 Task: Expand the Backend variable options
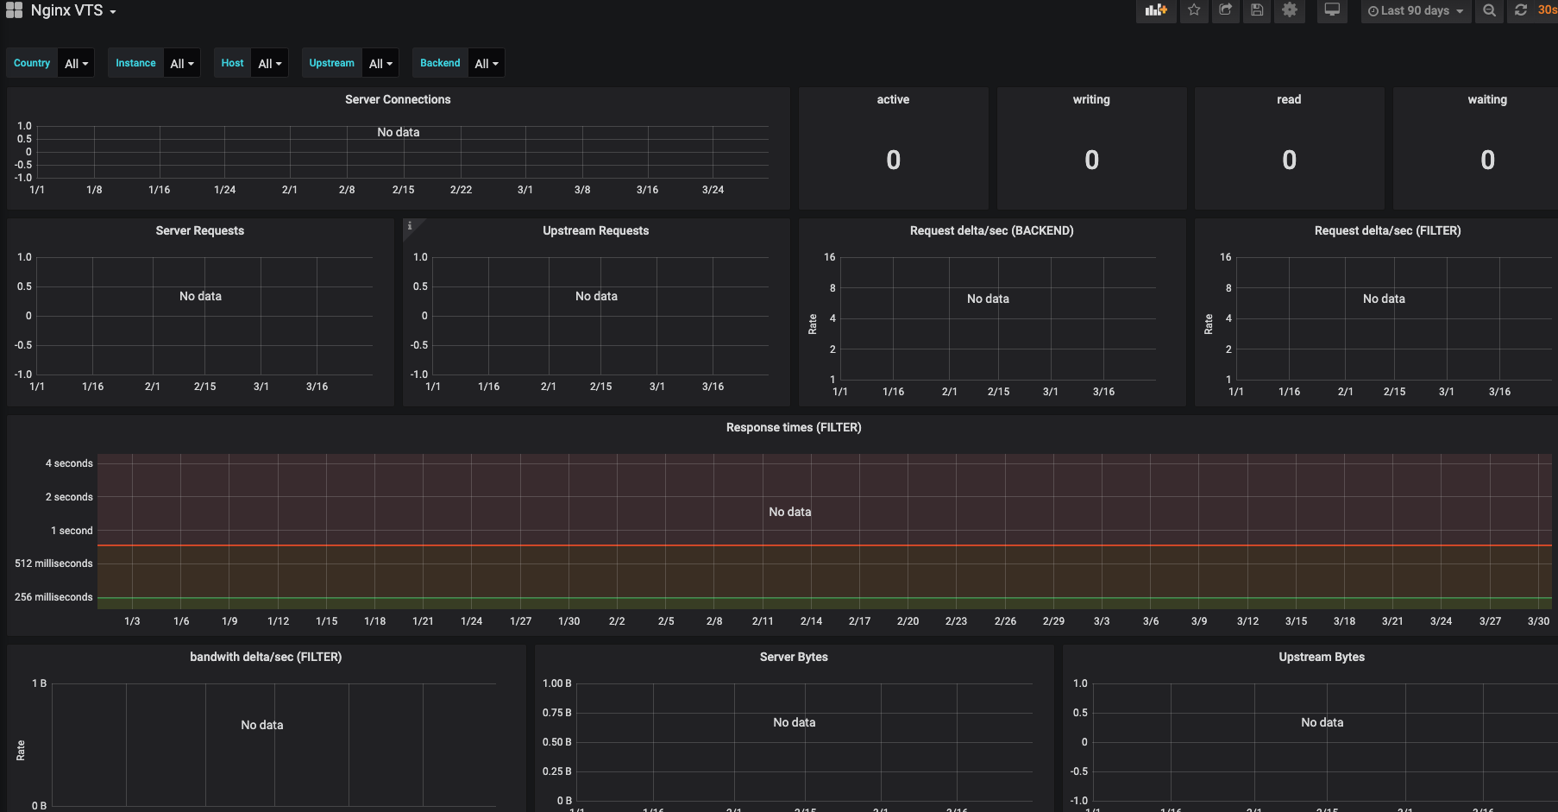[486, 62]
